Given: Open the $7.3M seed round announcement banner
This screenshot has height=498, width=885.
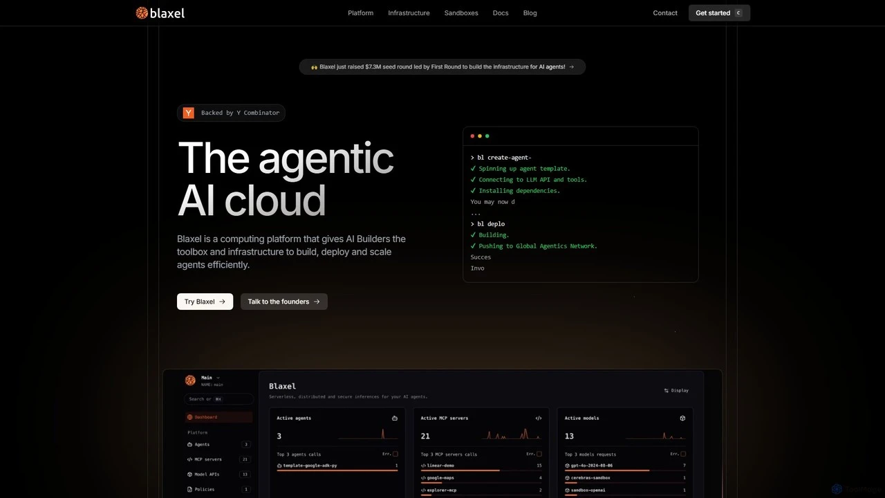Looking at the screenshot, I should click(442, 67).
